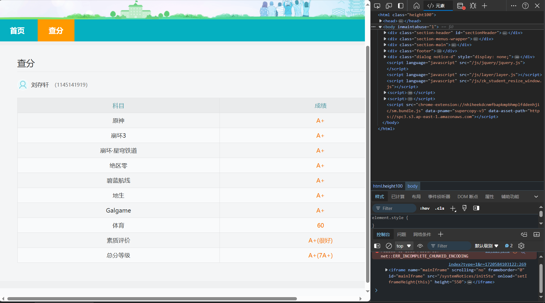Open the DOM 断点 tab

click(x=468, y=197)
